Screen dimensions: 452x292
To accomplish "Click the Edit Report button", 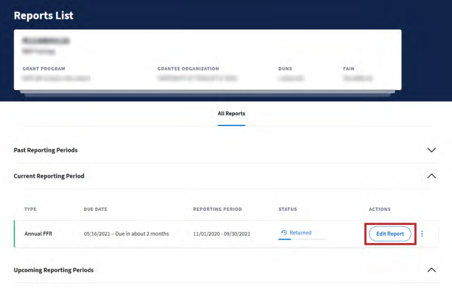I will point(390,234).
